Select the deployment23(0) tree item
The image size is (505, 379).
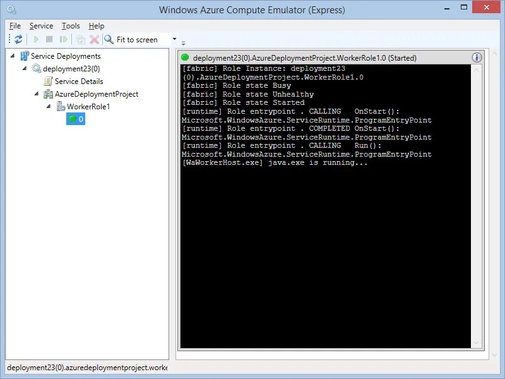[71, 69]
